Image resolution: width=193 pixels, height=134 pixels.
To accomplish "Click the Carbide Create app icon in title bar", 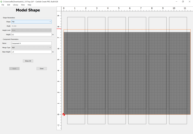I will point(1,2).
